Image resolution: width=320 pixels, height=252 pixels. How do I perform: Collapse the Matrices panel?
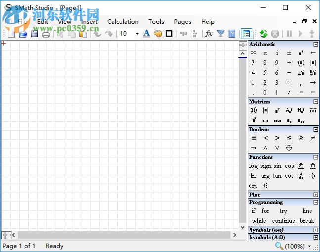coord(316,101)
